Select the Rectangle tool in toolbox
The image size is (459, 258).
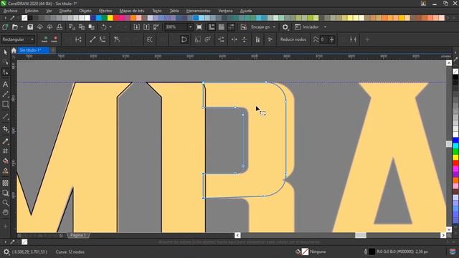coord(5,104)
